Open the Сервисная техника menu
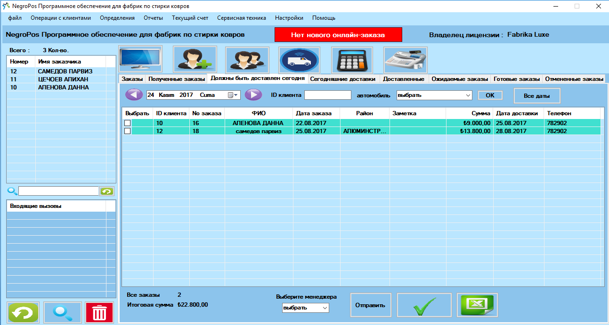Screen dimensions: 609x325 [x=242, y=18]
